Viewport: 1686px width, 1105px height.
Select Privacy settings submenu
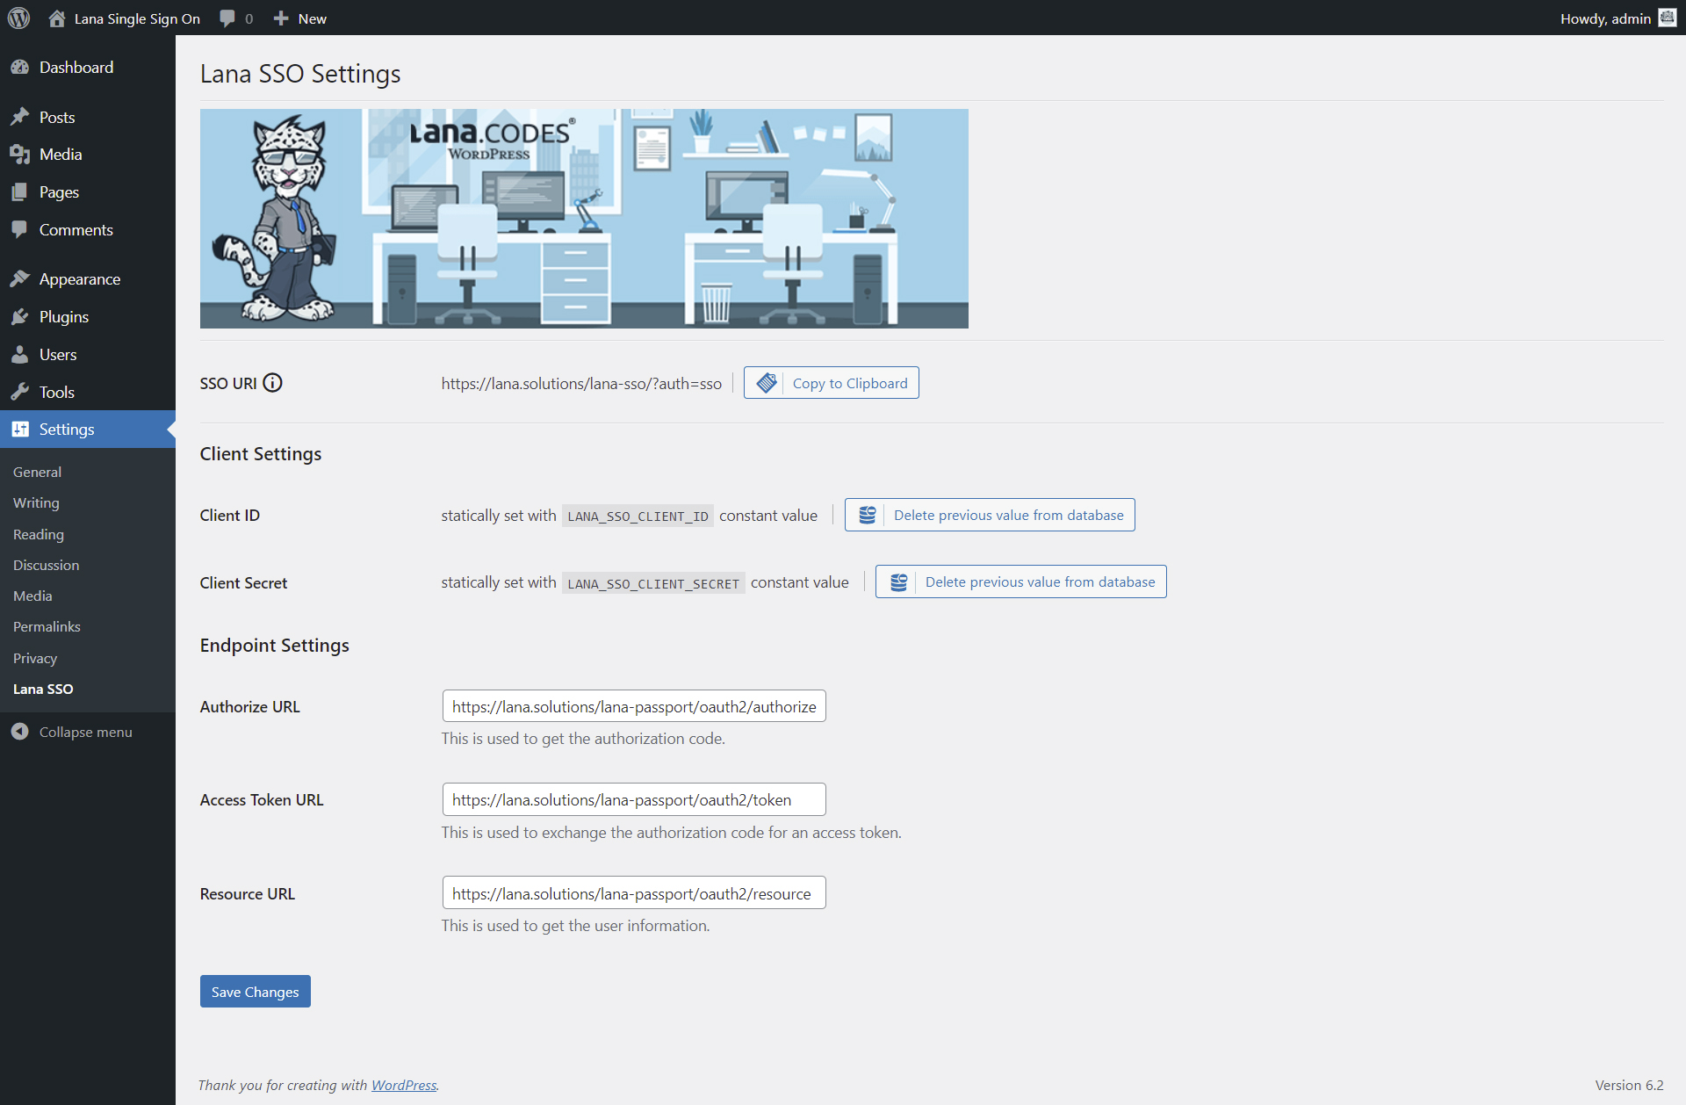[x=35, y=658]
